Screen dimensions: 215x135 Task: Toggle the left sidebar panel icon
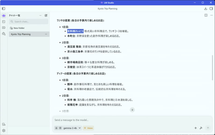click(3, 9)
